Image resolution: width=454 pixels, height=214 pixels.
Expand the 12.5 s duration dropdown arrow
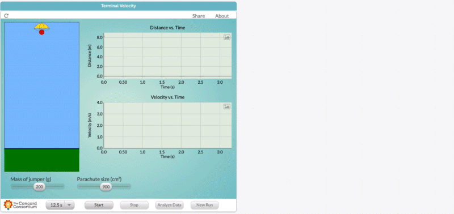(x=69, y=205)
